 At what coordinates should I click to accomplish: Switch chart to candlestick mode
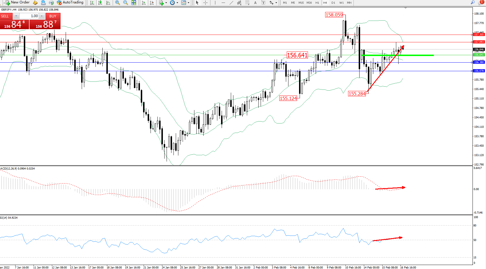100,3
